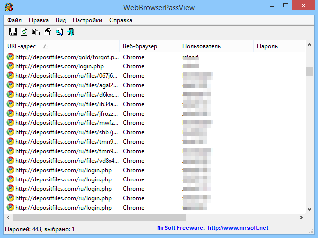Viewport: 318px width, 238px height.
Task: Click status text 'Паролей: 443, выбрано: 1'
Action: [40, 229]
